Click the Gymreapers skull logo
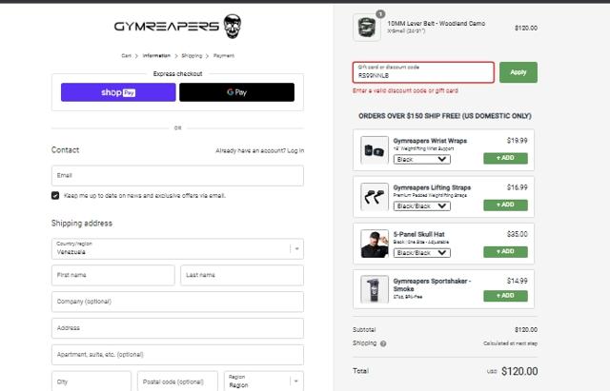 click(178, 27)
